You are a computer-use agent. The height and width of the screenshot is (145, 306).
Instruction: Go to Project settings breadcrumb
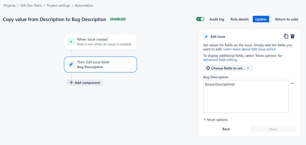tap(58, 6)
